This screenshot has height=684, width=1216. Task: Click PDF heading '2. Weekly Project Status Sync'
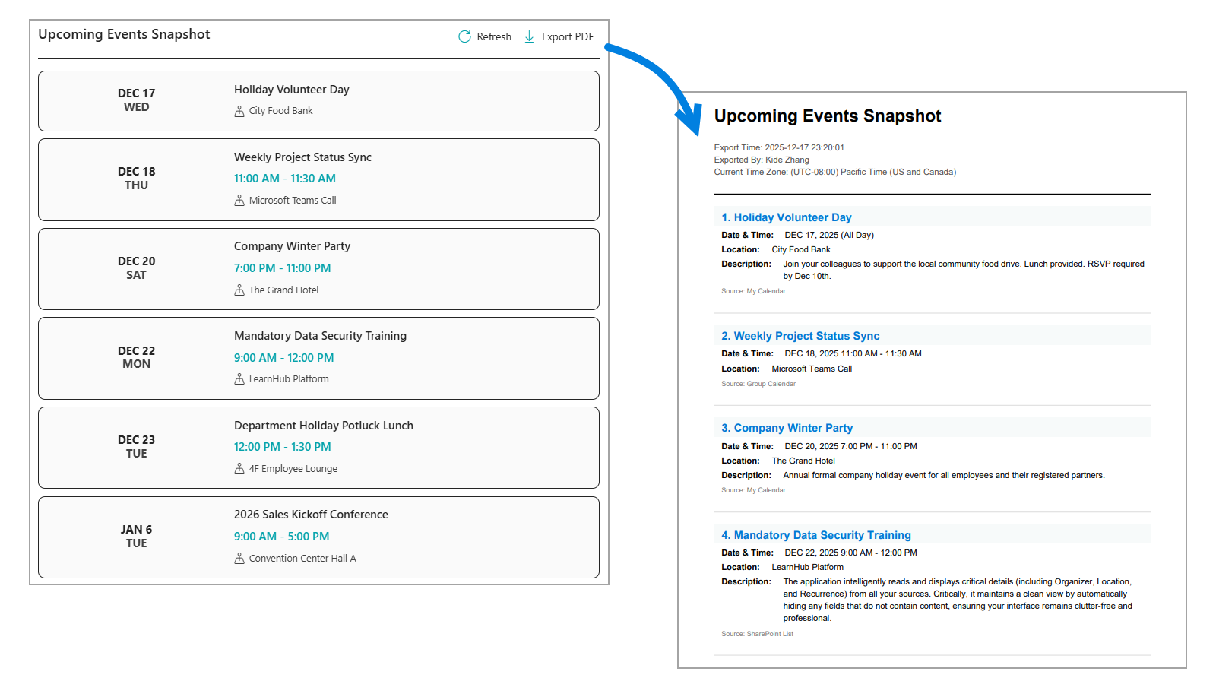(x=800, y=336)
